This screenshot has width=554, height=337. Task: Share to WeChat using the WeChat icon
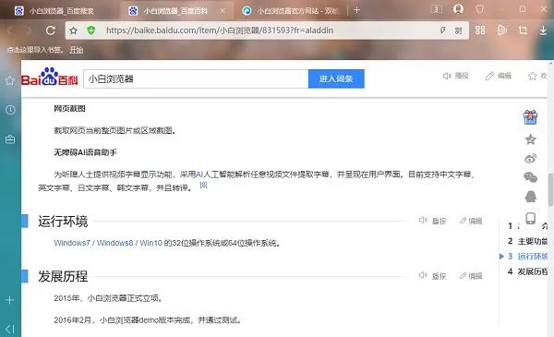pos(530,177)
